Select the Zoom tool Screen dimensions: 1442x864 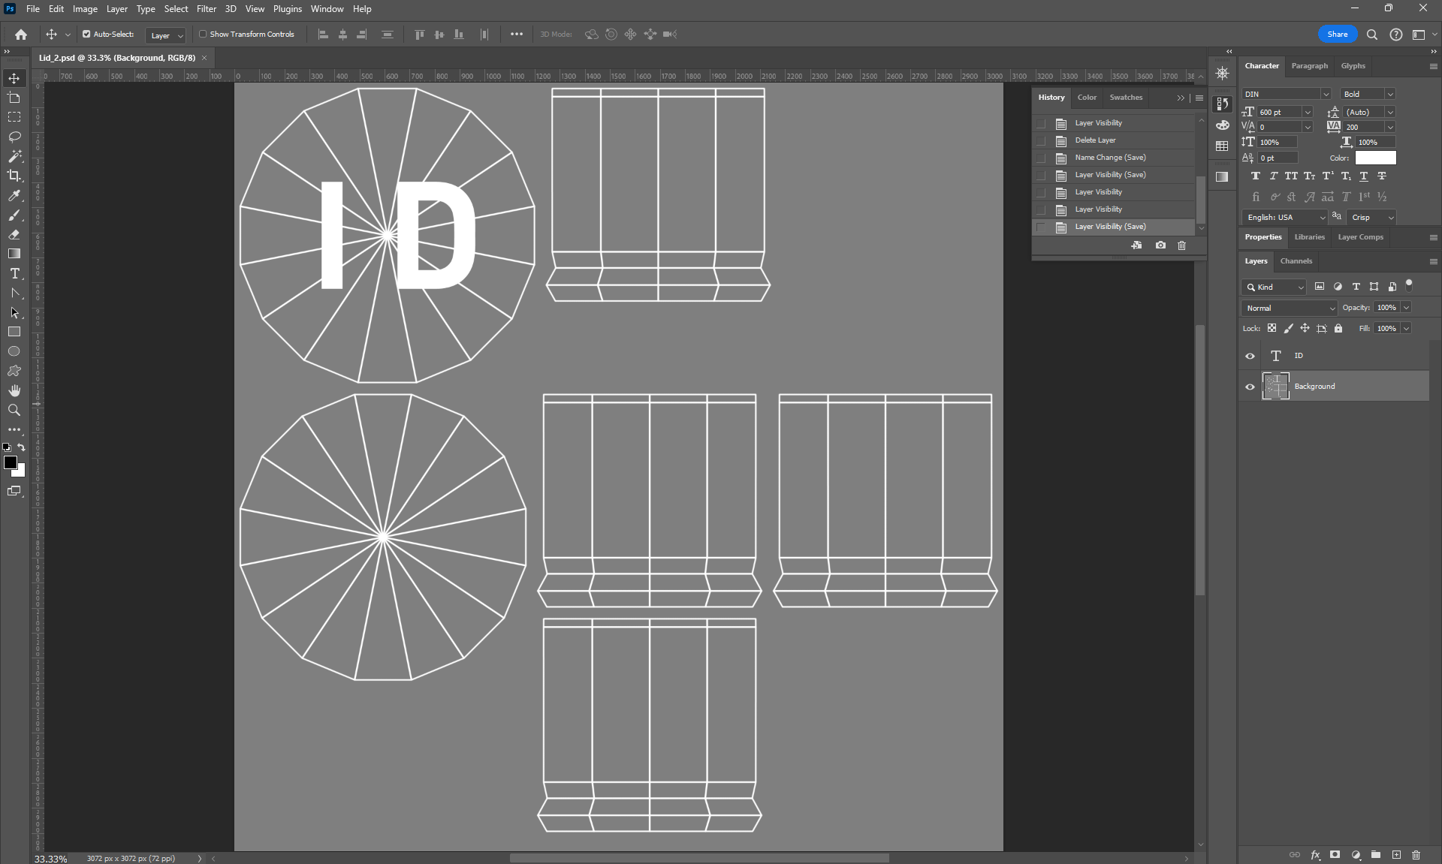14,410
